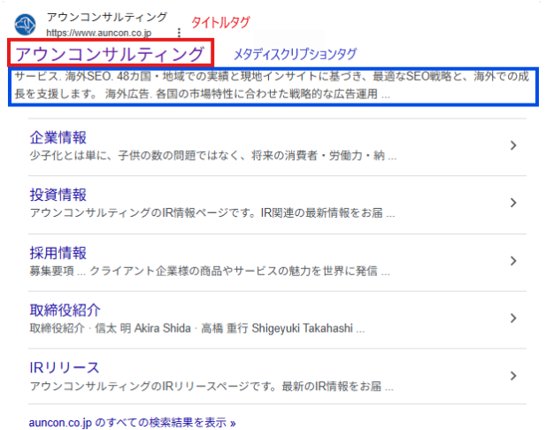Click the 採用情報 description starting 募集要項
The height and width of the screenshot is (430, 546).
210,271
